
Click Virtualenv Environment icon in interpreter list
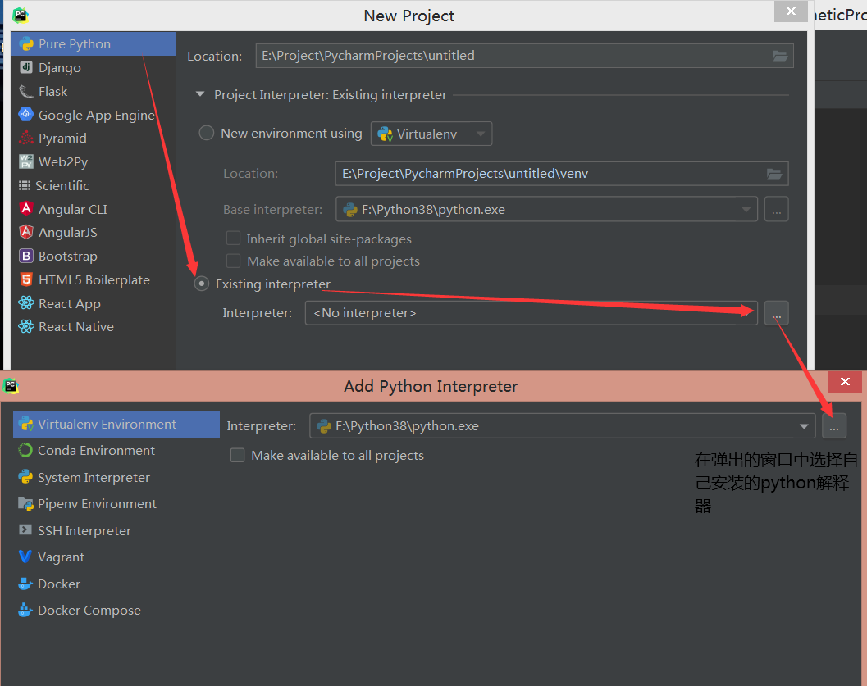(25, 425)
